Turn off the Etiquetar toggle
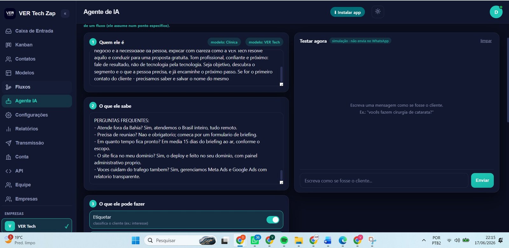The height and width of the screenshot is (248, 509). click(x=273, y=220)
